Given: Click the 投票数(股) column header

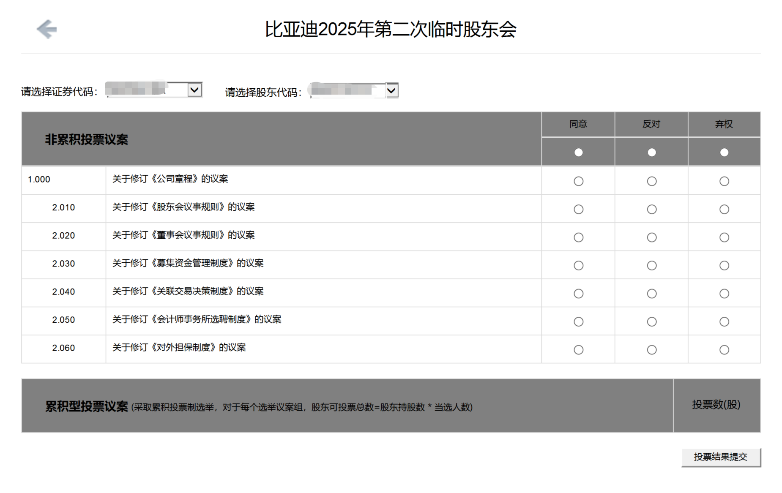Looking at the screenshot, I should point(716,405).
